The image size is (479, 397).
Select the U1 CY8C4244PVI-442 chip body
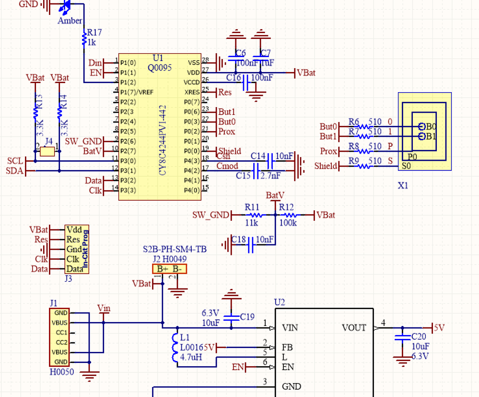[160, 127]
